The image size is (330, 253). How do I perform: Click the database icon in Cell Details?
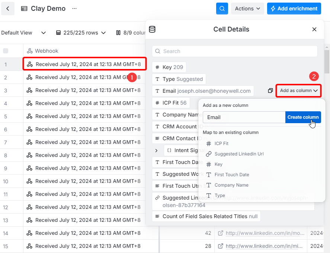pyautogui.click(x=152, y=29)
